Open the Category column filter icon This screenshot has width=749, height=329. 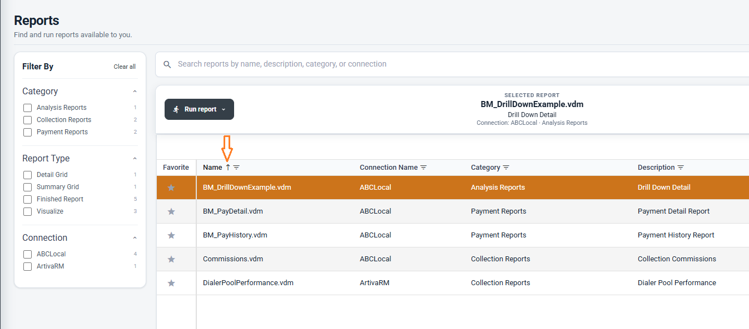(506, 168)
